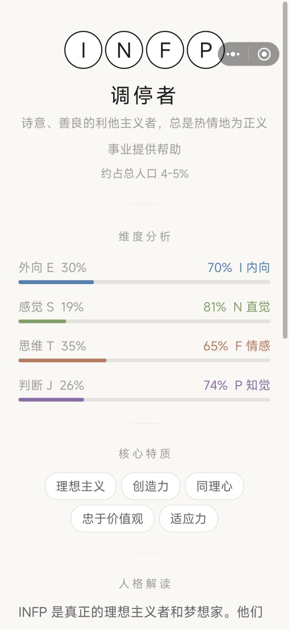Viewport: 289px width, 629px height.
Task: Click the purple J/P dimension progress bar
Action: pyautogui.click(x=144, y=400)
